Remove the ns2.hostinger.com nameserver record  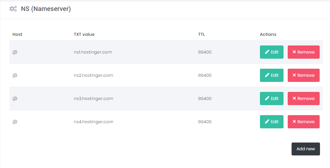pyautogui.click(x=304, y=75)
